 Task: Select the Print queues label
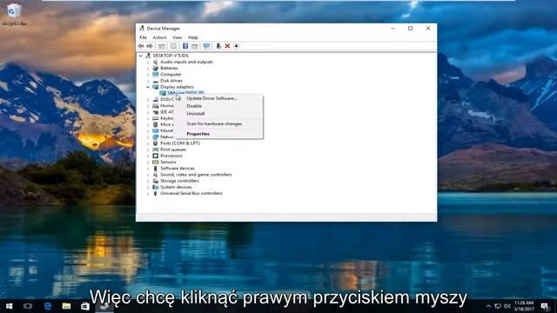point(173,150)
